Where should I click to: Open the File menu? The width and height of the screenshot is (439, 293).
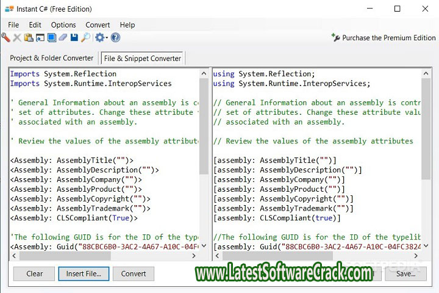point(13,25)
